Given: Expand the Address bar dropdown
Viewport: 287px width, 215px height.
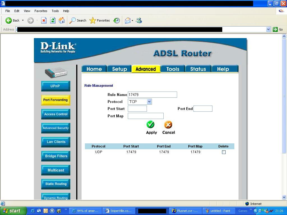Looking at the screenshot, I should click(x=268, y=29).
